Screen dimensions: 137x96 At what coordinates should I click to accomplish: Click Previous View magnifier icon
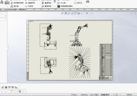(x=69, y=13)
